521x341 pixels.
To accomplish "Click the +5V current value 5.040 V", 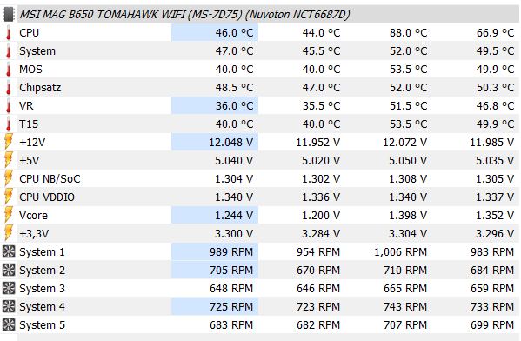I will click(x=234, y=161).
